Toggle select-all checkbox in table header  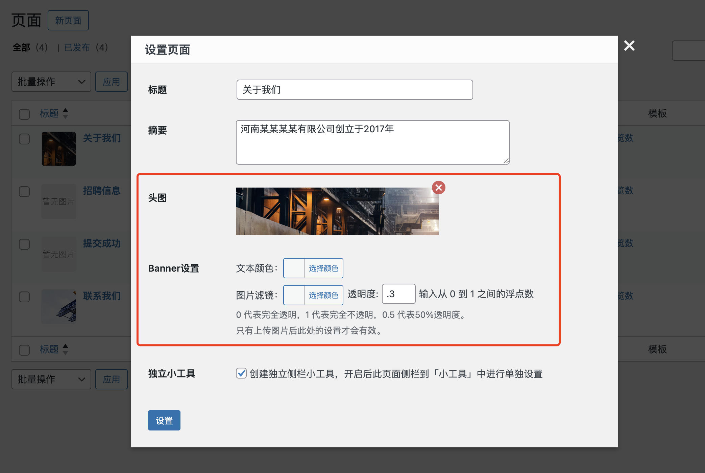point(24,114)
